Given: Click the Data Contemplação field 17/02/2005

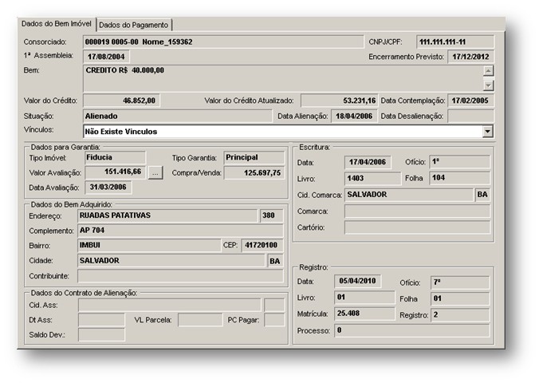Looking at the screenshot, I should (x=470, y=101).
